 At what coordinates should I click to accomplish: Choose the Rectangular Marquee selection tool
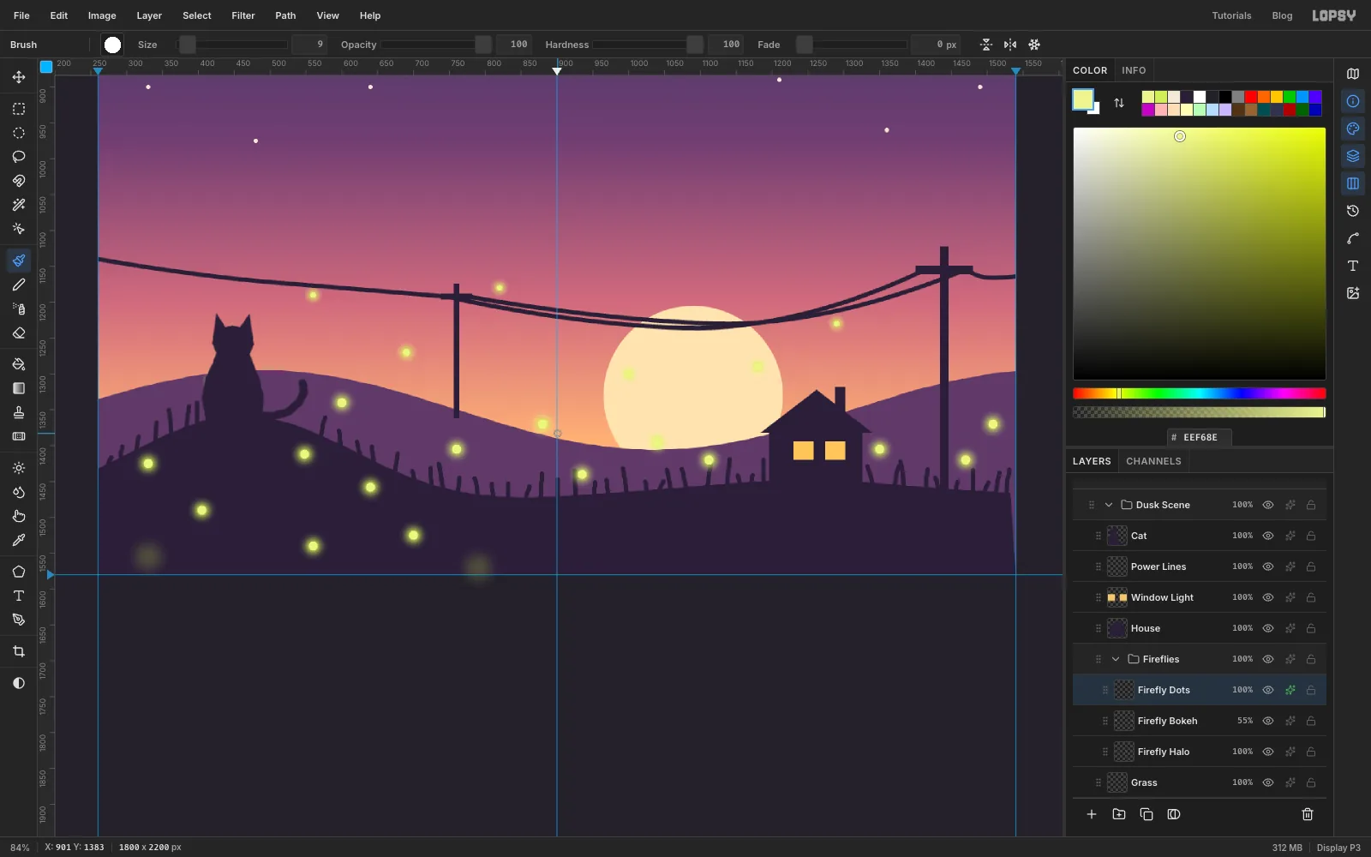19,109
